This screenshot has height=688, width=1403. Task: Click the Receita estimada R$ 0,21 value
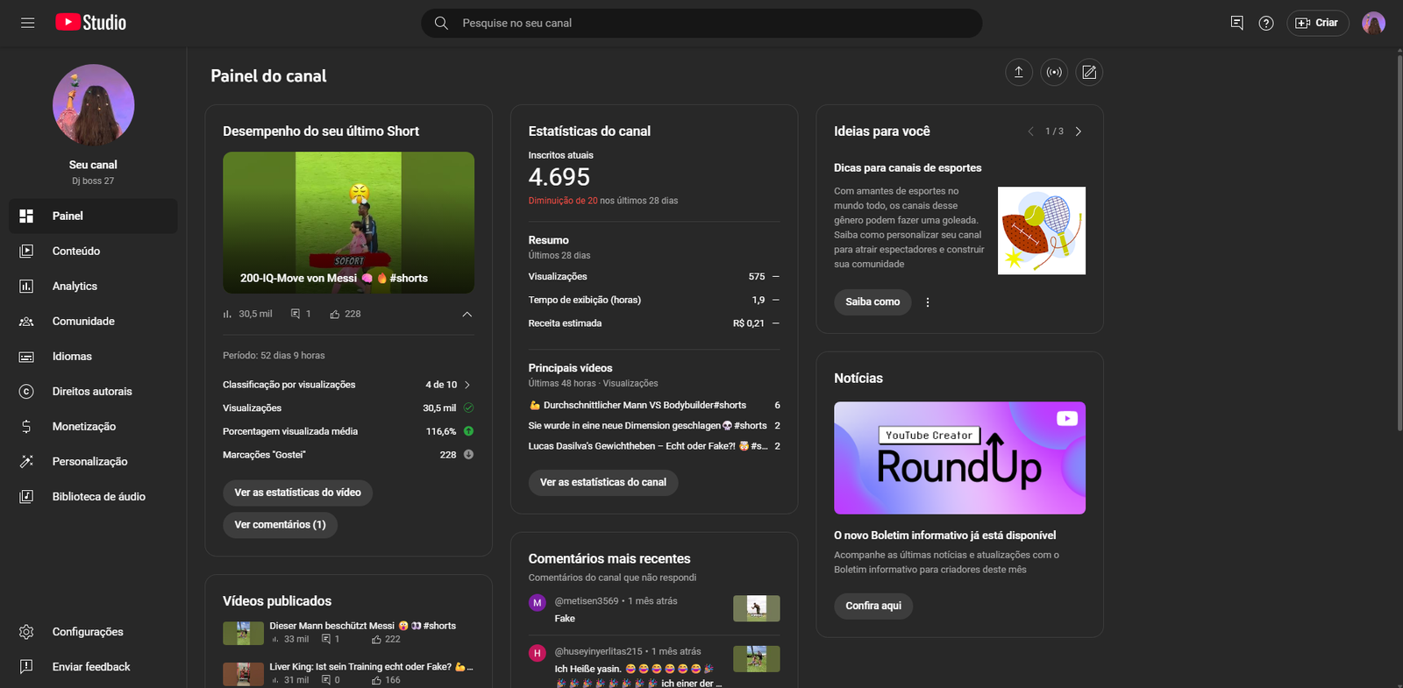click(748, 323)
